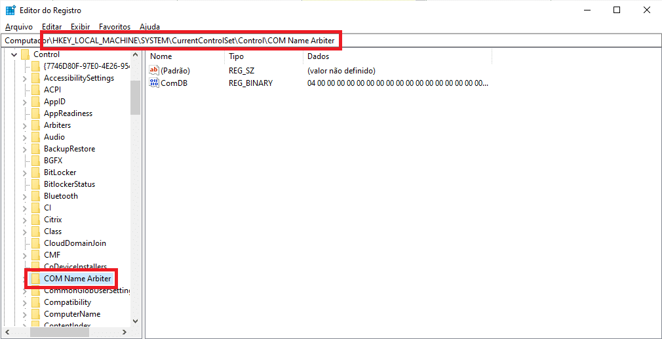Expand the BitLocker key node
662x339 pixels.
coord(25,172)
